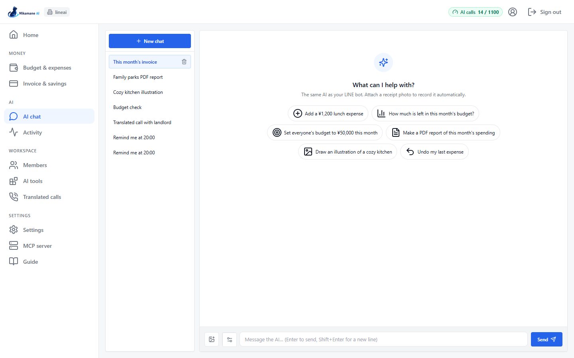Open the Translated calls page
Screen dimensions: 574x358
pos(49,197)
